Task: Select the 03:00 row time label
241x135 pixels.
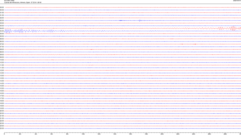Action: pos(2,23)
